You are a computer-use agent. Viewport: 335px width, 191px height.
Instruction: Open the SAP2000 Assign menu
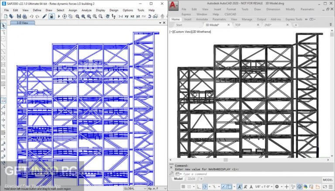(73, 10)
